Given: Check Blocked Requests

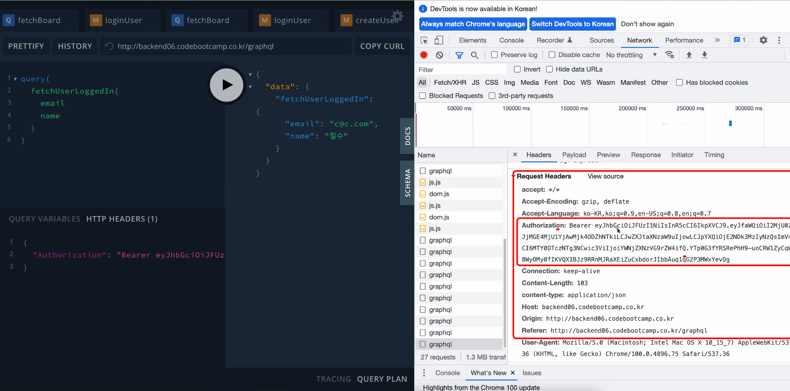Looking at the screenshot, I should (423, 96).
